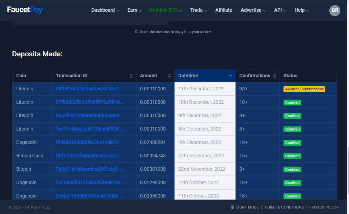
Task: Expand the Help menu
Action: (x=302, y=10)
